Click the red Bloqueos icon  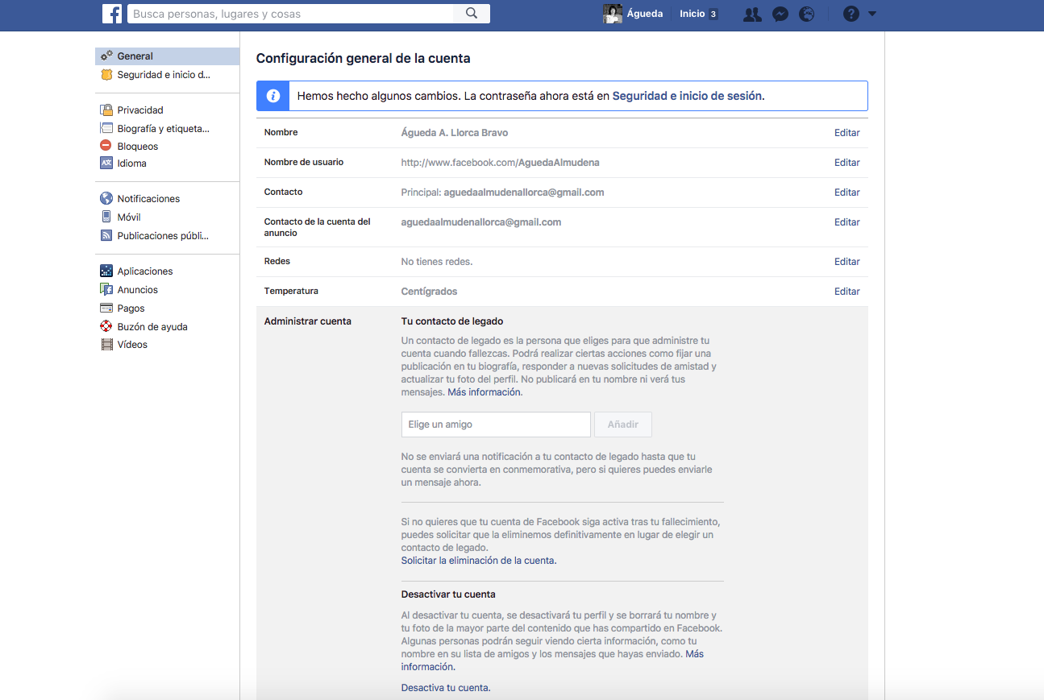click(x=106, y=146)
